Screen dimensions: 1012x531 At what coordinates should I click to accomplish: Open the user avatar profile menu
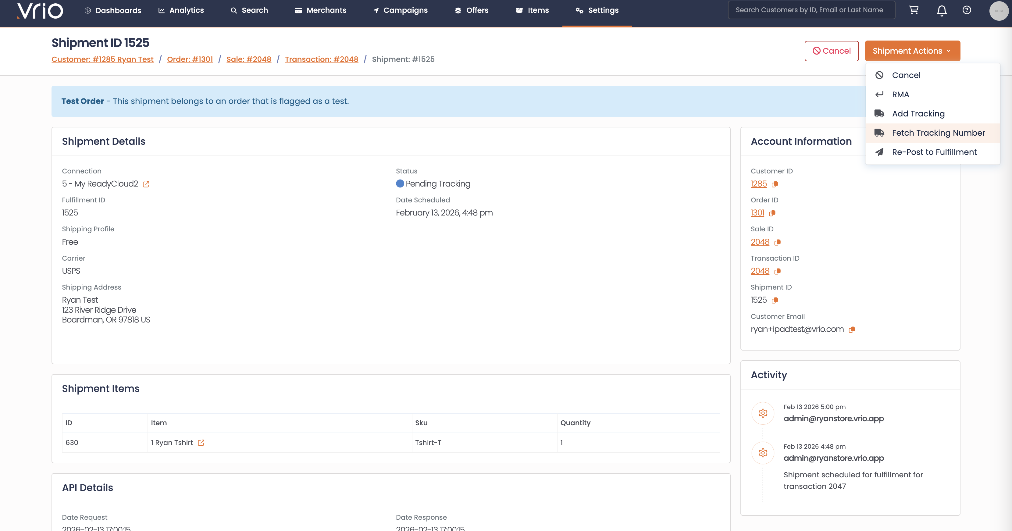point(998,11)
